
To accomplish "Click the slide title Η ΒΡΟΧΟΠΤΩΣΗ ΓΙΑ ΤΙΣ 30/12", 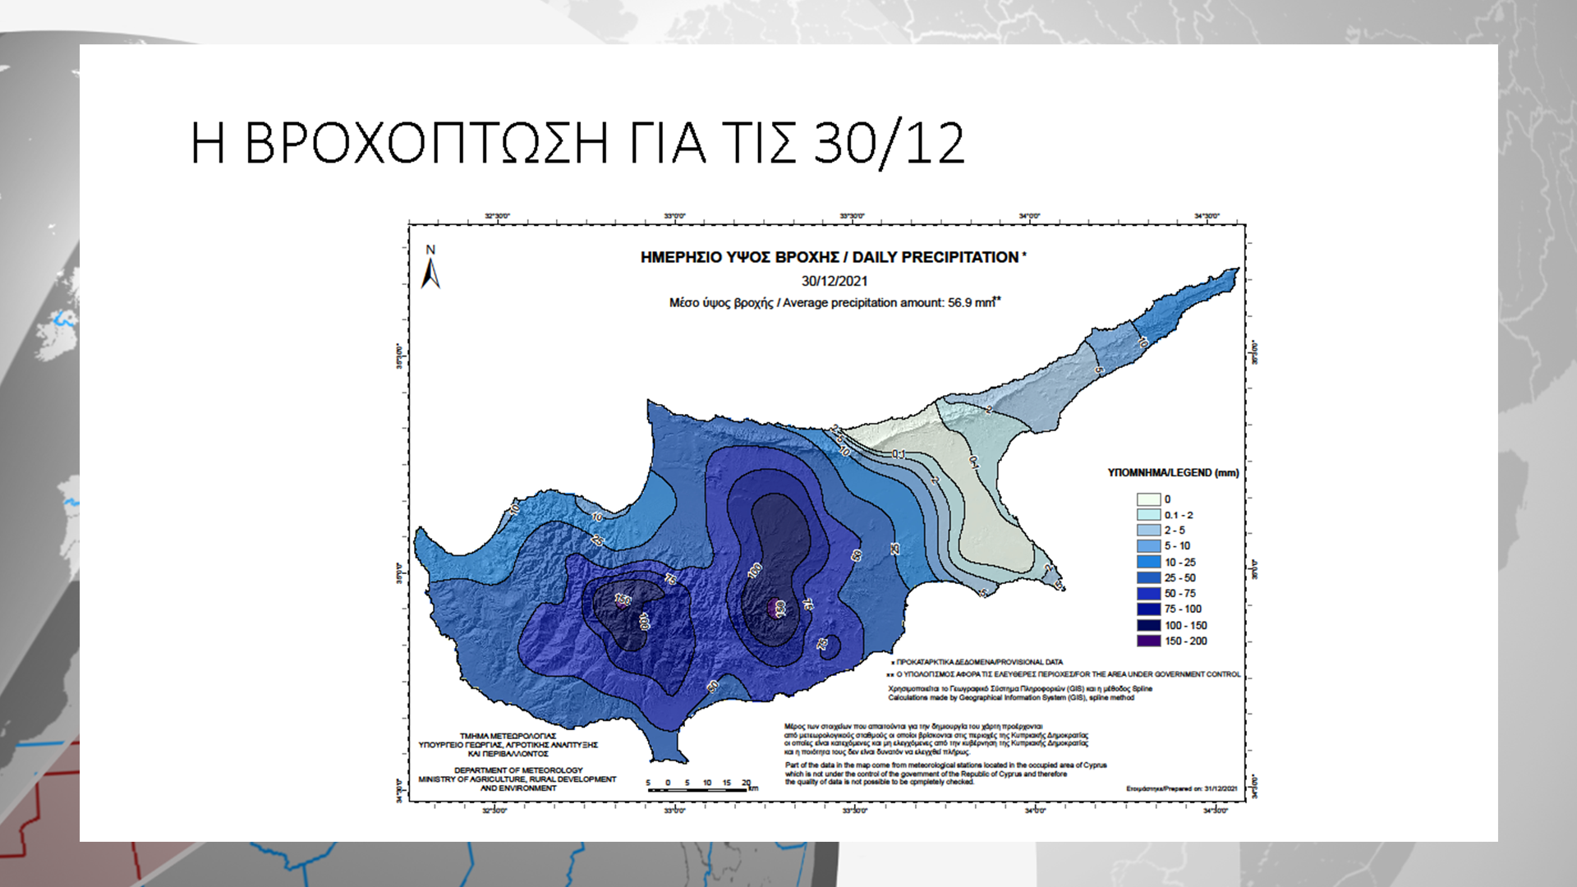I will click(x=577, y=144).
